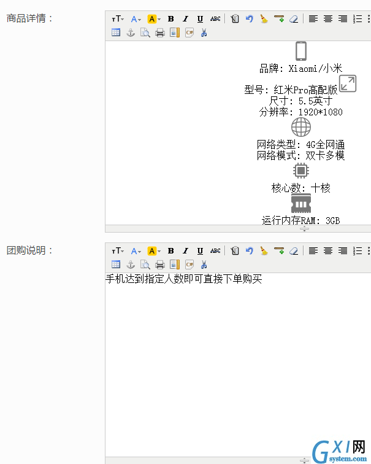This screenshot has height=464, width=371.
Task: Click eraser icon in 商品详情 editor toolbar
Action: (294, 19)
